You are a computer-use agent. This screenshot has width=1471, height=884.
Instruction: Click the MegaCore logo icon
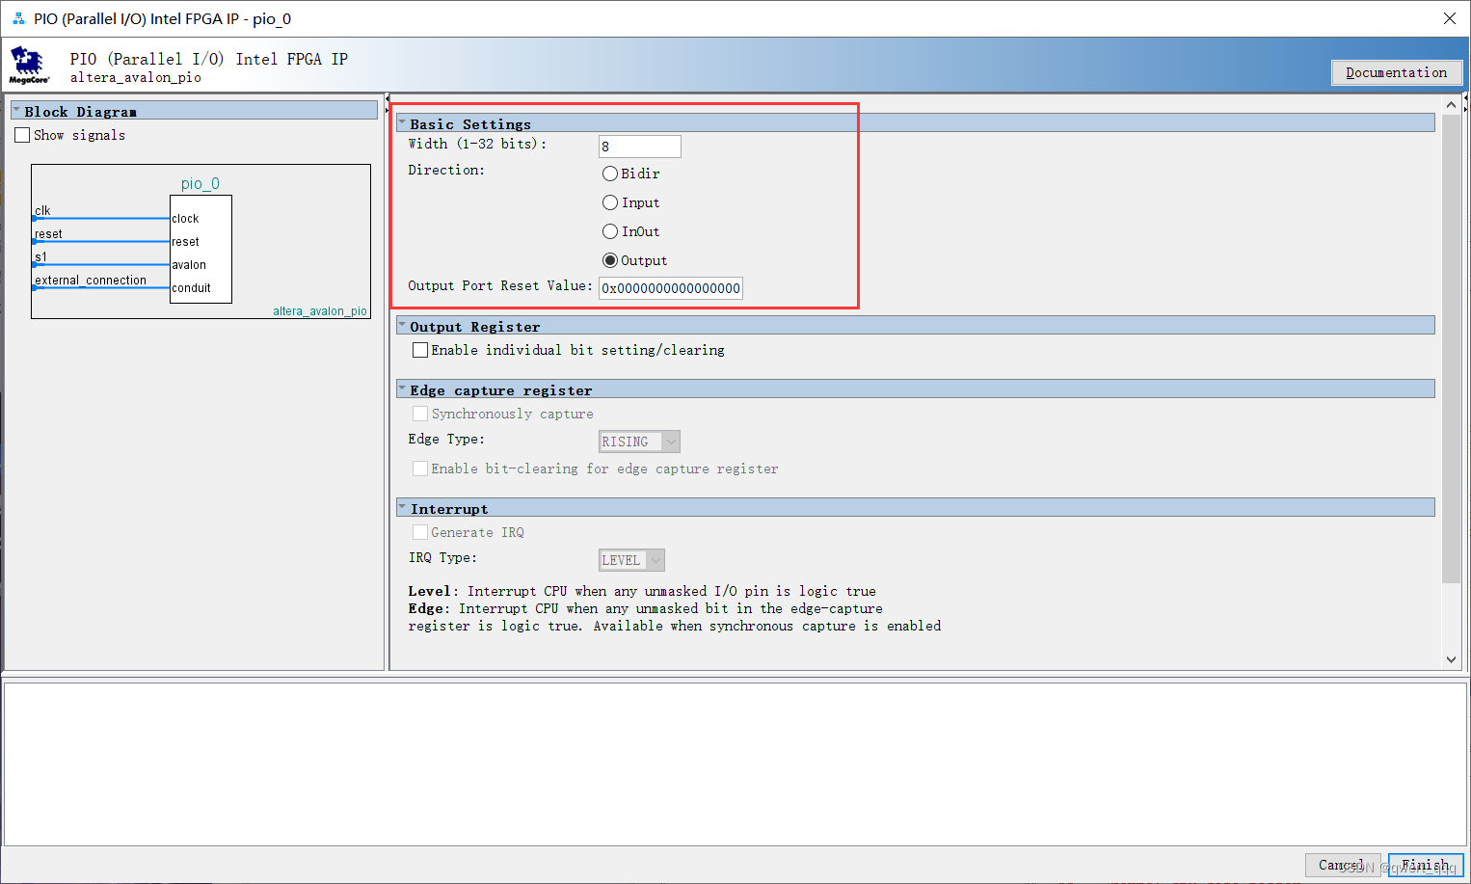coord(28,65)
